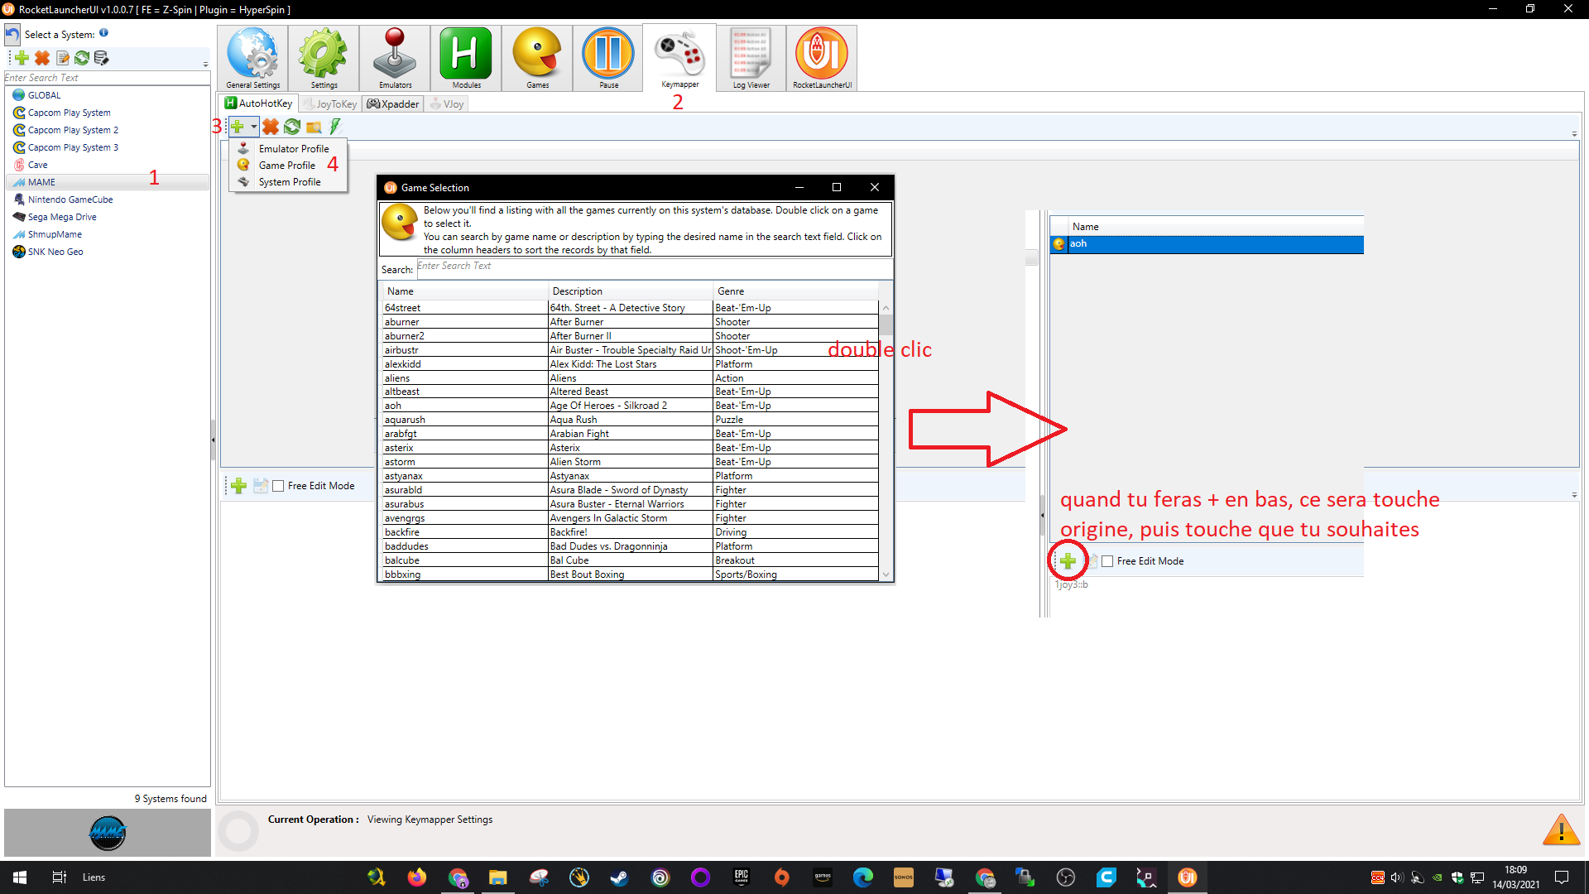Click green plus circled in red
This screenshot has width=1589, height=894.
tap(1068, 561)
